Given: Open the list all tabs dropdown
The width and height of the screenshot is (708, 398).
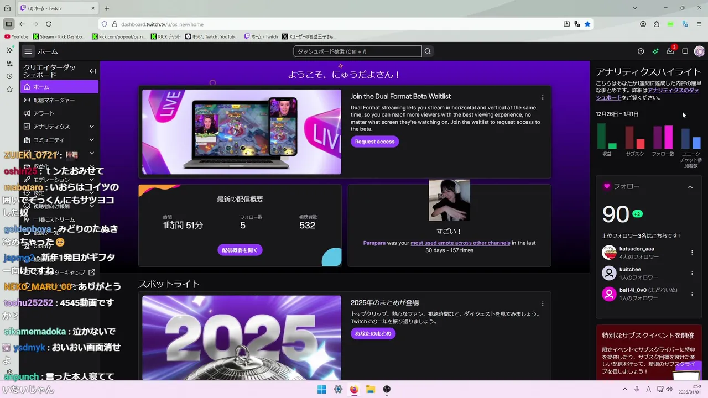Looking at the screenshot, I should pyautogui.click(x=635, y=8).
